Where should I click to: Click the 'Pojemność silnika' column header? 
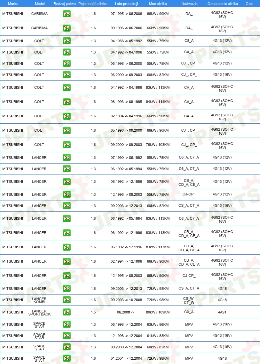pos(93,4)
